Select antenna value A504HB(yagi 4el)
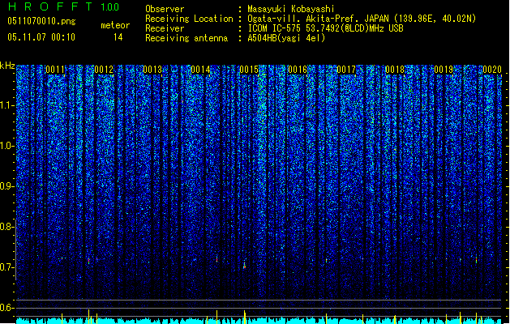Screen dimensions: 510x324 [x=286, y=38]
